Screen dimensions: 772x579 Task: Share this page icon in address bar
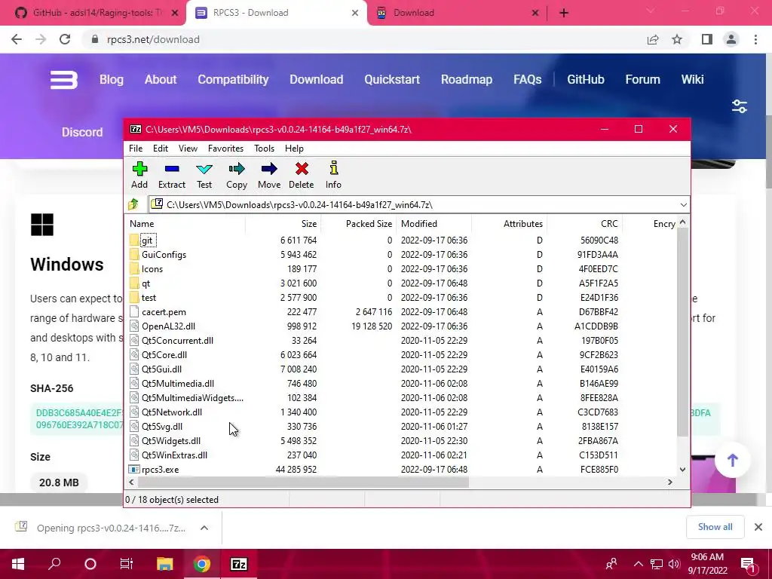[x=653, y=39]
